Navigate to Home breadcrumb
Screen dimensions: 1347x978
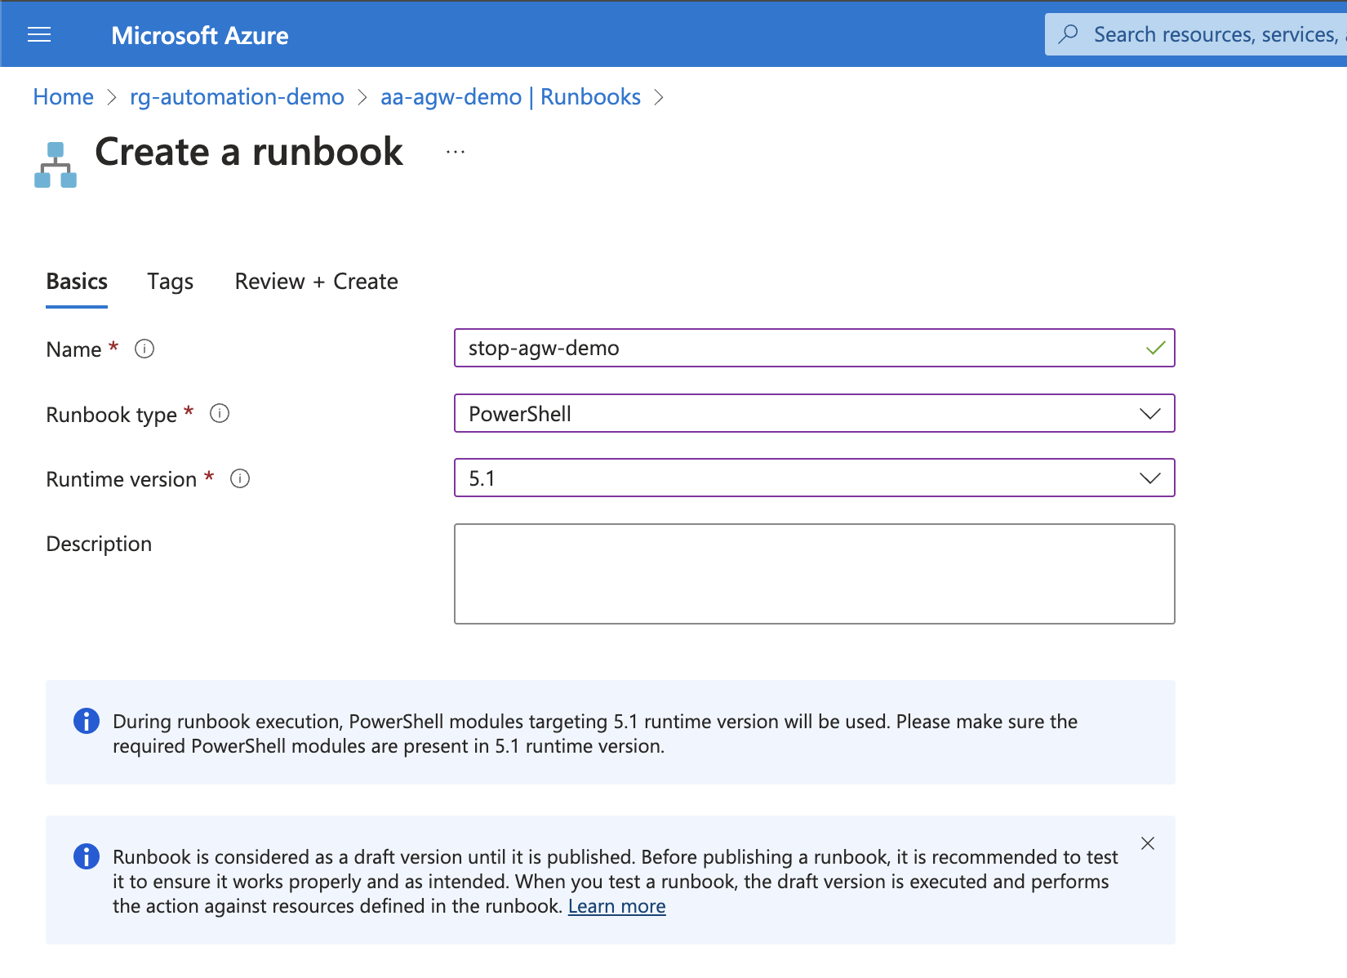(64, 97)
